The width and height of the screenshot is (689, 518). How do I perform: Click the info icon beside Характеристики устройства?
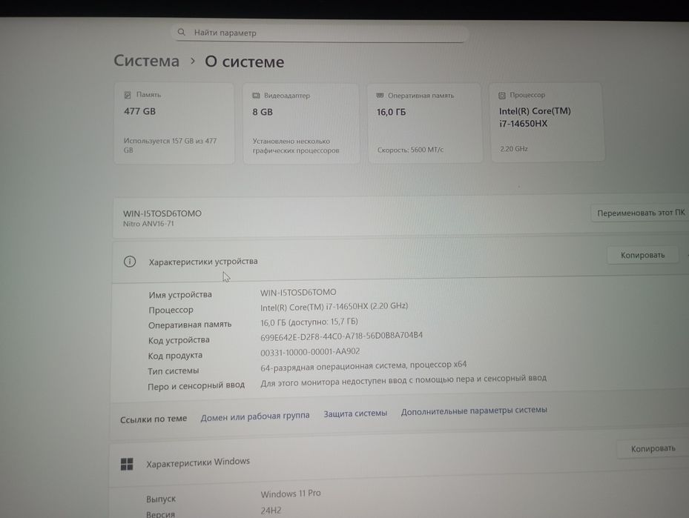click(130, 262)
